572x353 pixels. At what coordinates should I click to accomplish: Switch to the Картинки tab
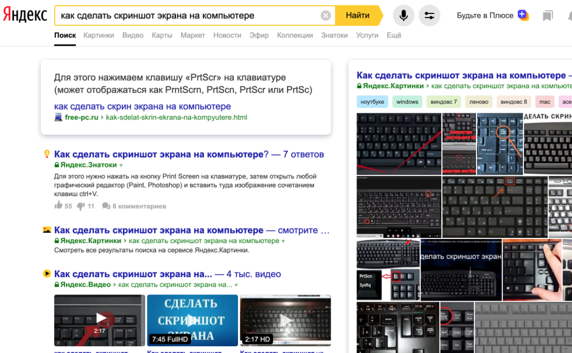99,35
